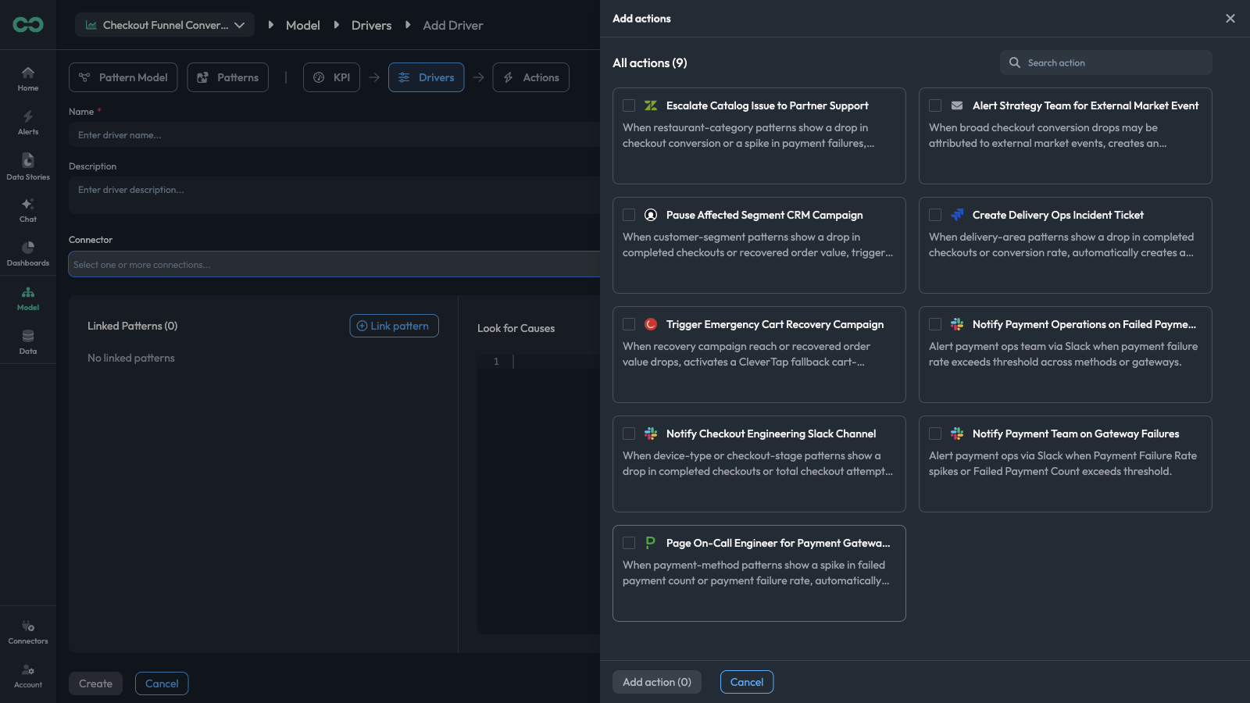This screenshot has height=703, width=1250.
Task: Check Page On-Call Engineer for Payment Gateway
Action: click(629, 543)
